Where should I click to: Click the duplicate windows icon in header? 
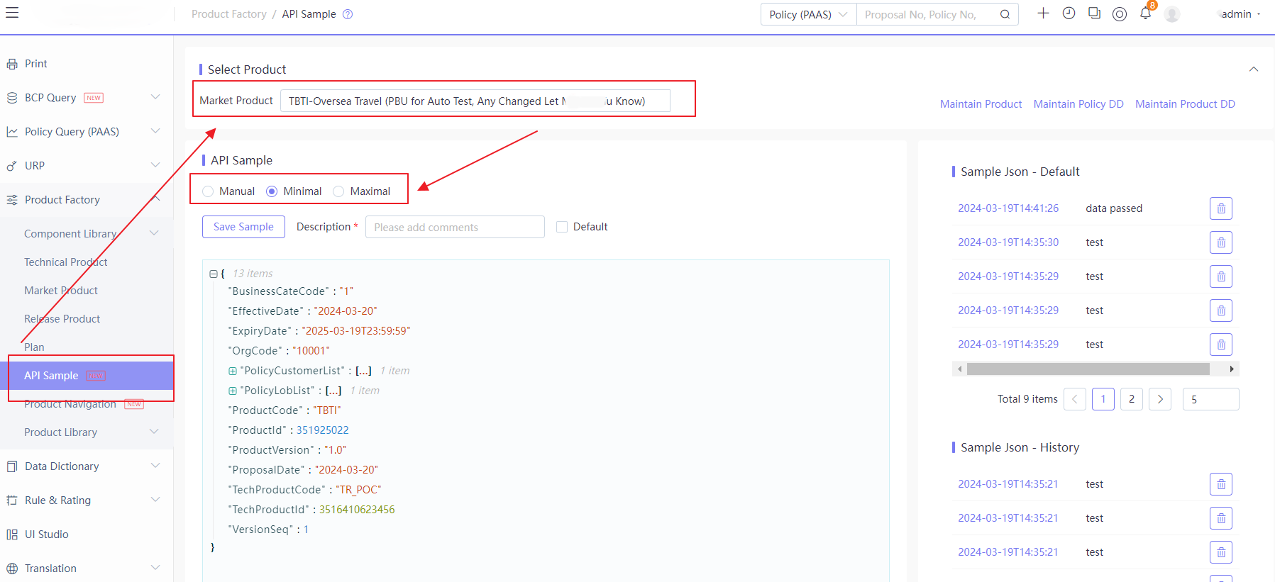pos(1094,13)
